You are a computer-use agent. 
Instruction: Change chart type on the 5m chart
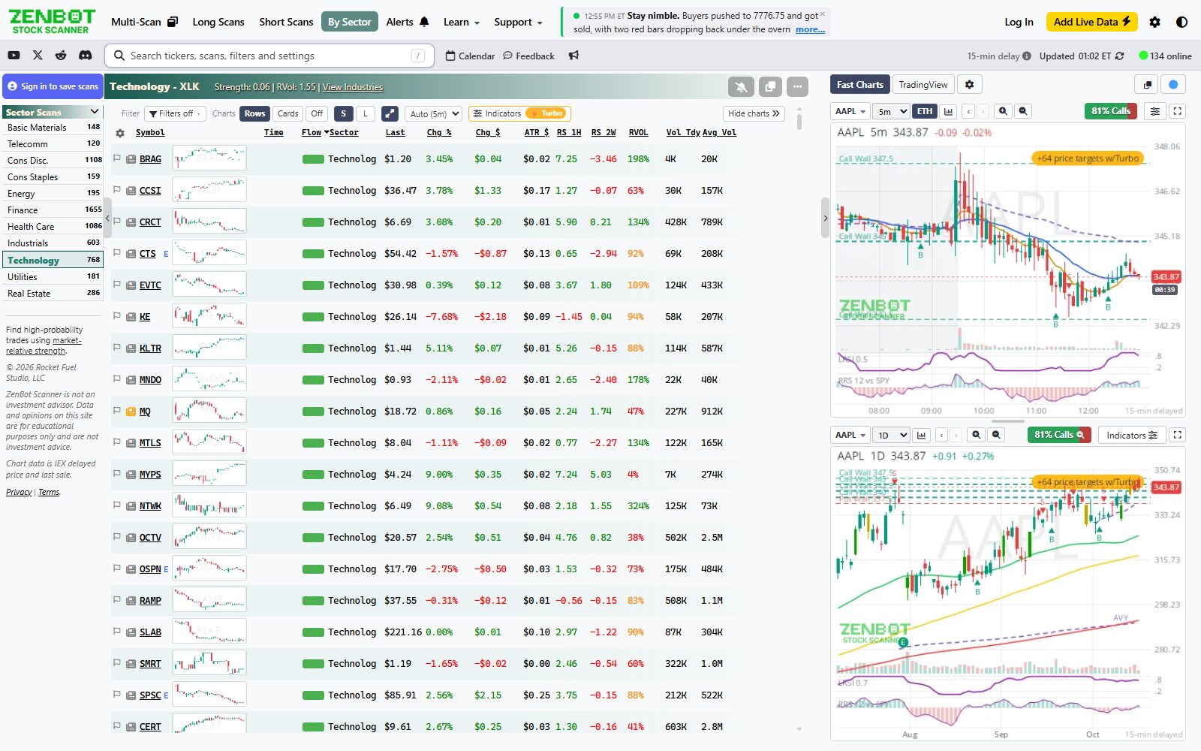point(949,111)
